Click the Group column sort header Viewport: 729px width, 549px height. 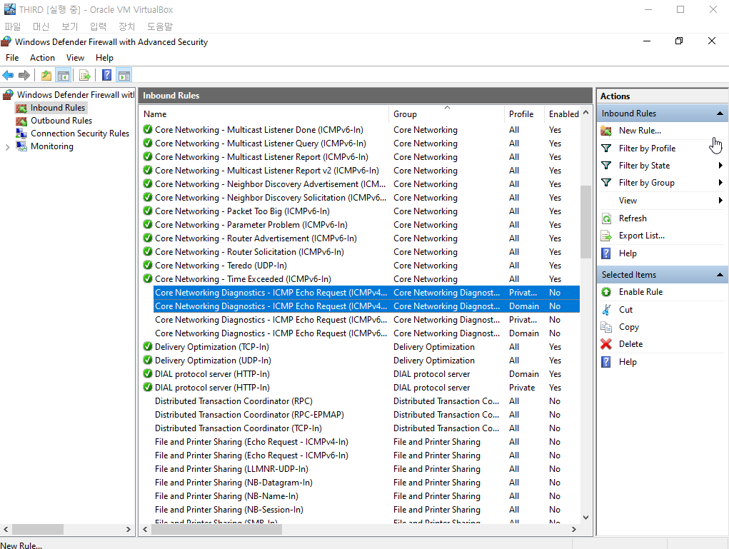coord(446,114)
